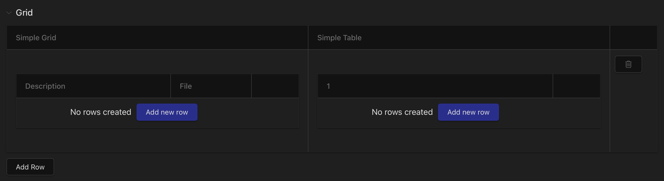Click the Description column header
664x181 pixels.
[x=93, y=86]
